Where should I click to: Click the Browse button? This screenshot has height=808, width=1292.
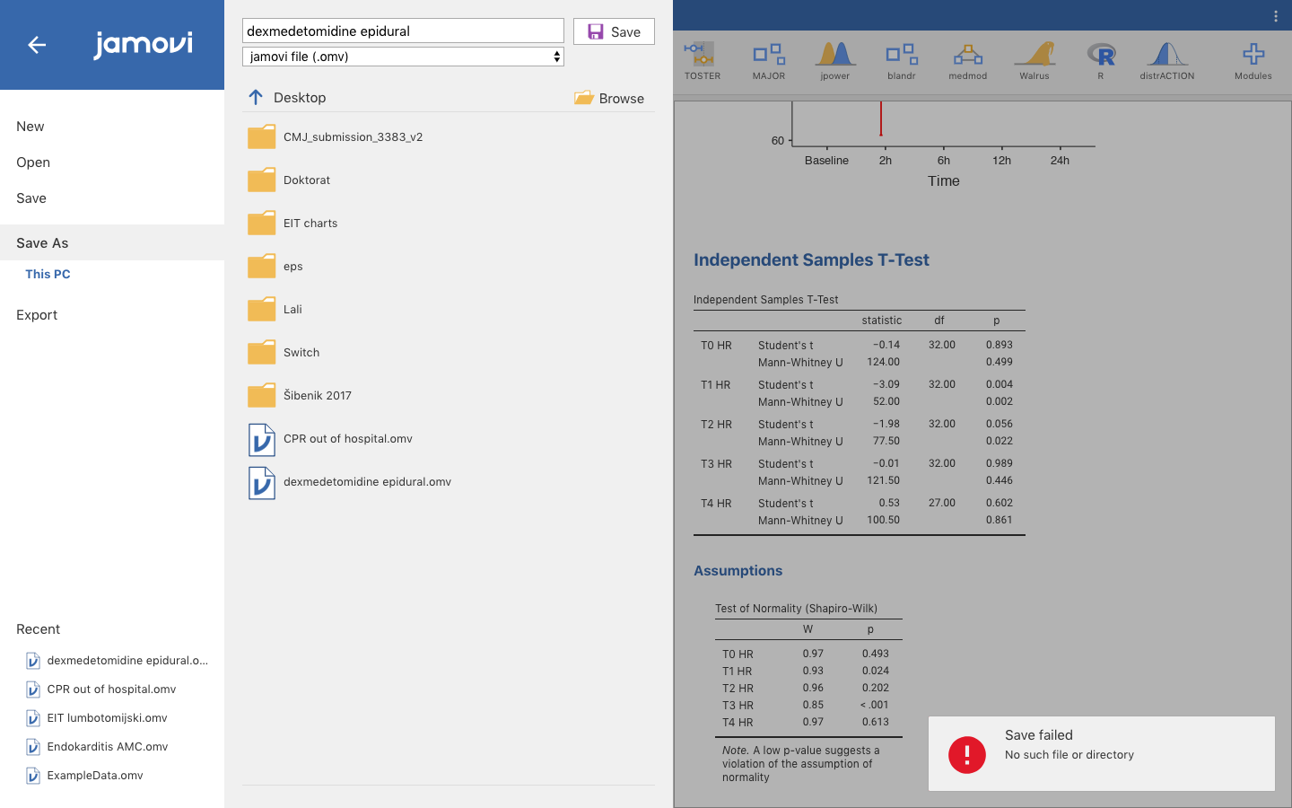pos(609,98)
